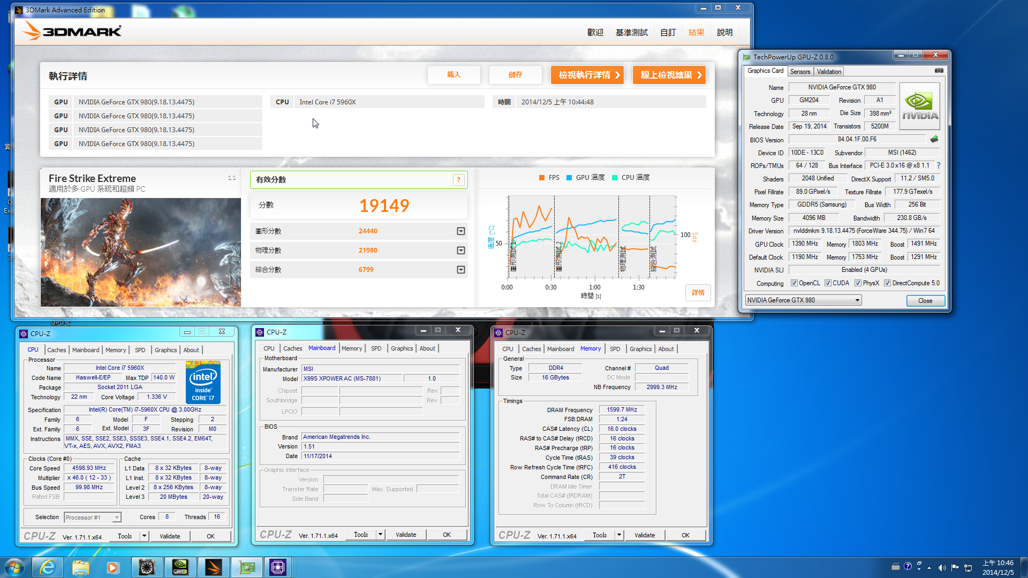This screenshot has height=578, width=1028.
Task: Toggle the DirectCompute 5.0 checkbox
Action: (887, 283)
